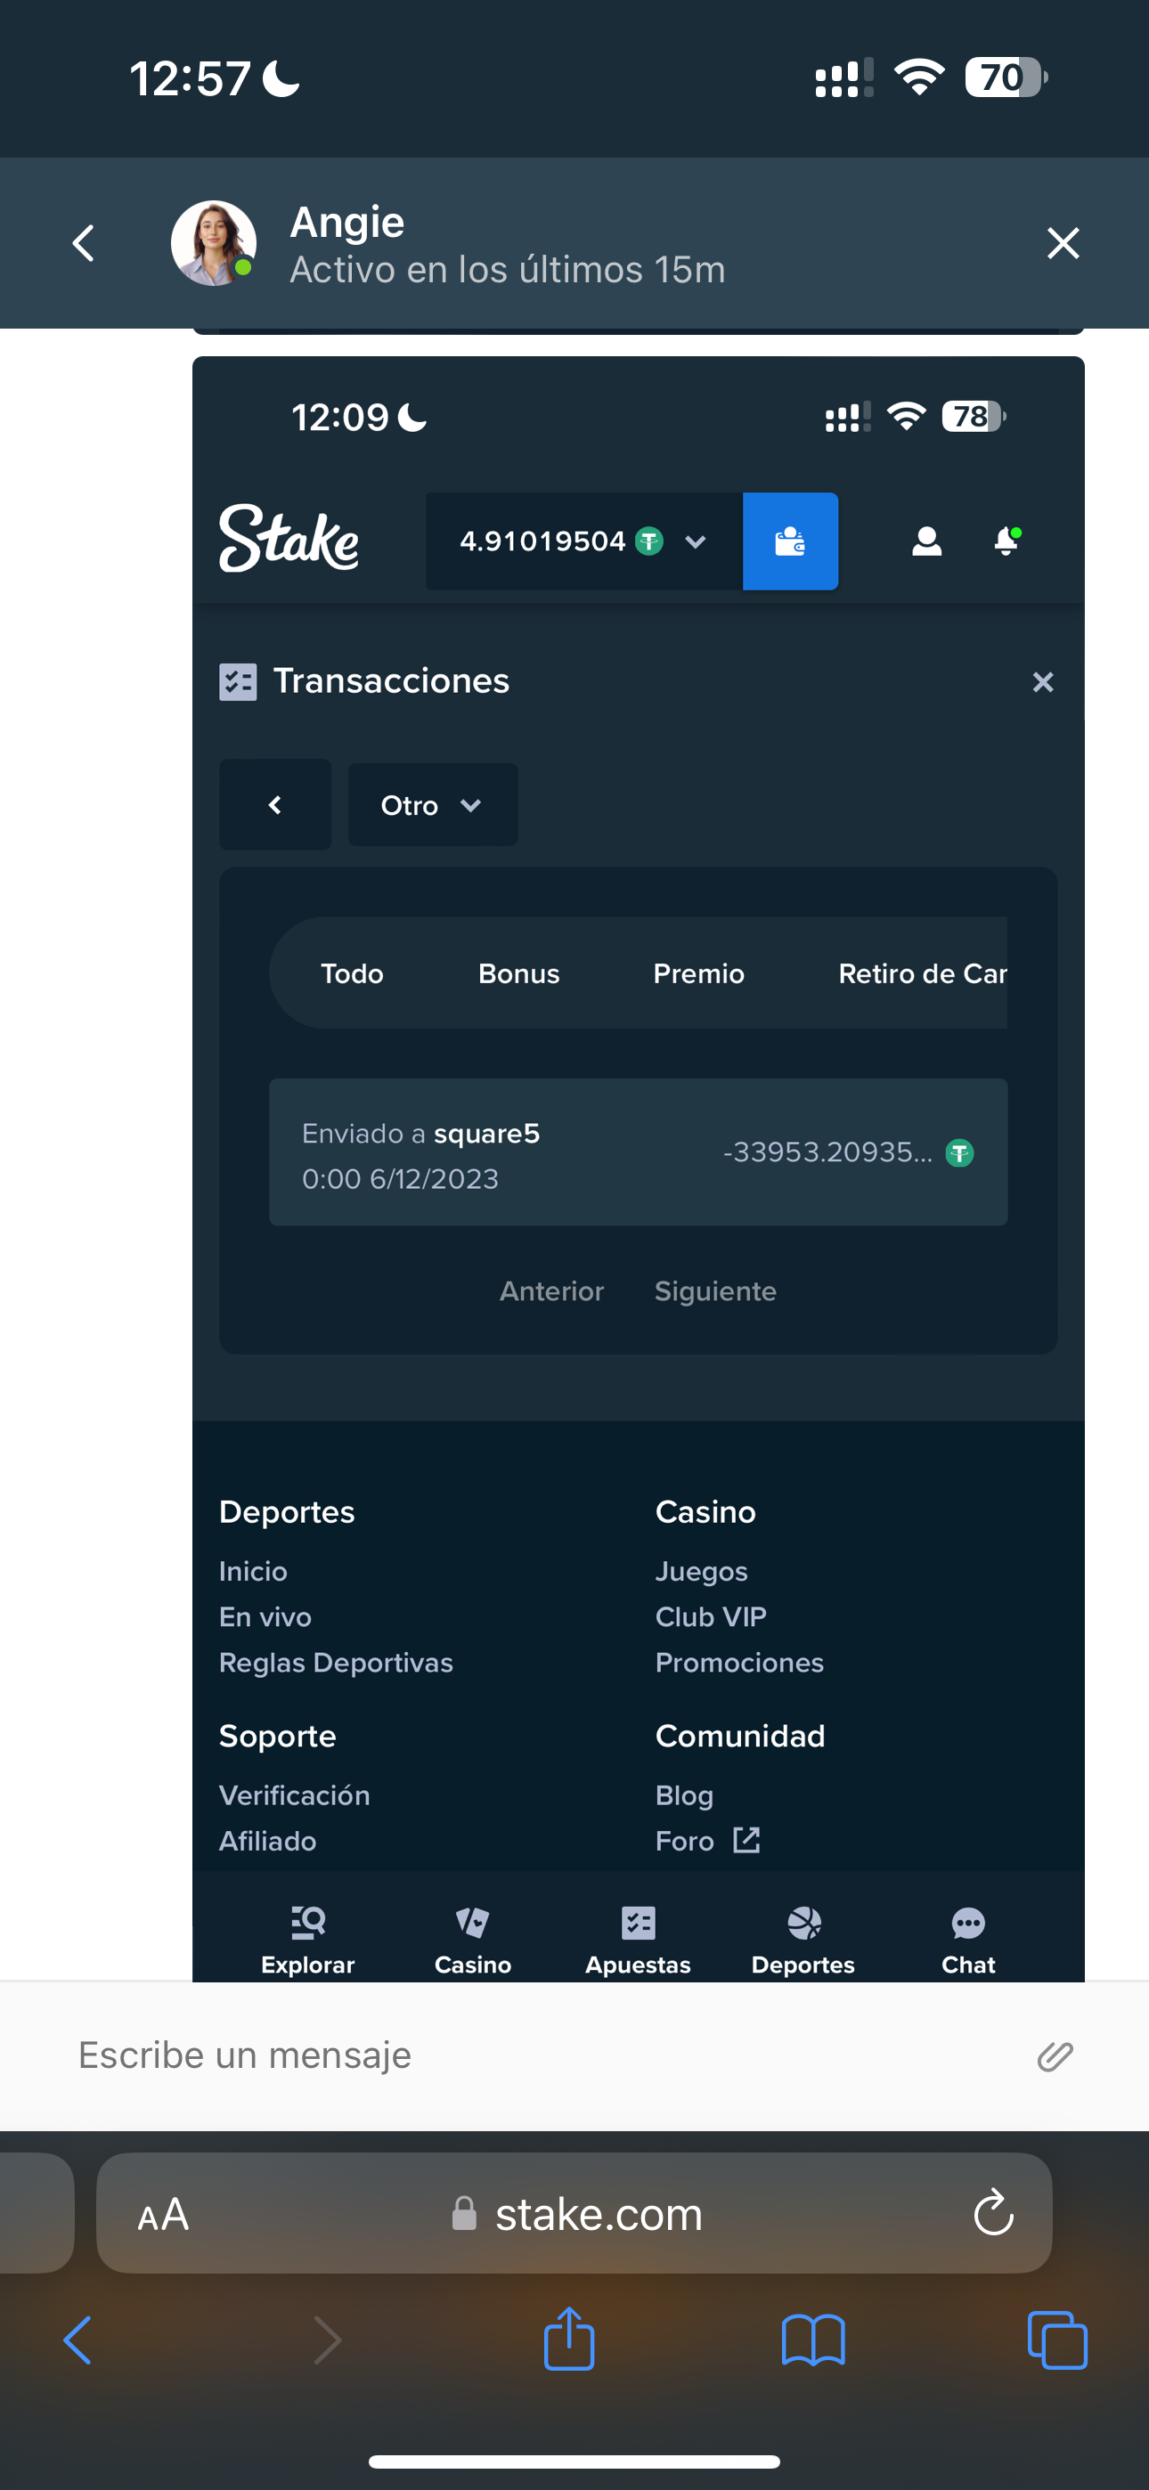Tap the Explorar bottom nav icon
Viewport: 1149px width, 2490px height.
[307, 1940]
